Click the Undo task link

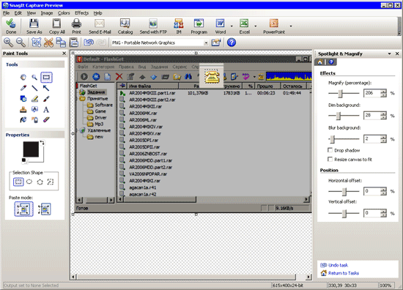[x=338, y=265]
